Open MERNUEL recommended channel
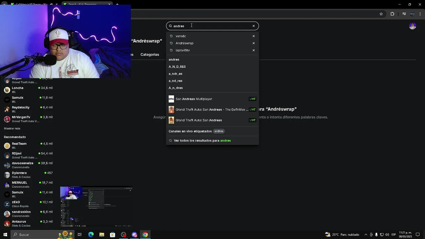Viewport: 425px width, 239px height. [x=28, y=185]
